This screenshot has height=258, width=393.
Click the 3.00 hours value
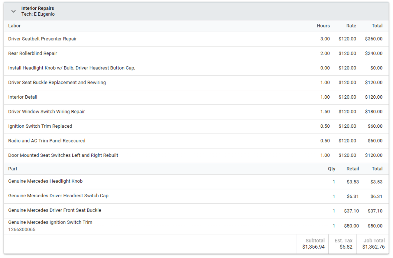[325, 39]
